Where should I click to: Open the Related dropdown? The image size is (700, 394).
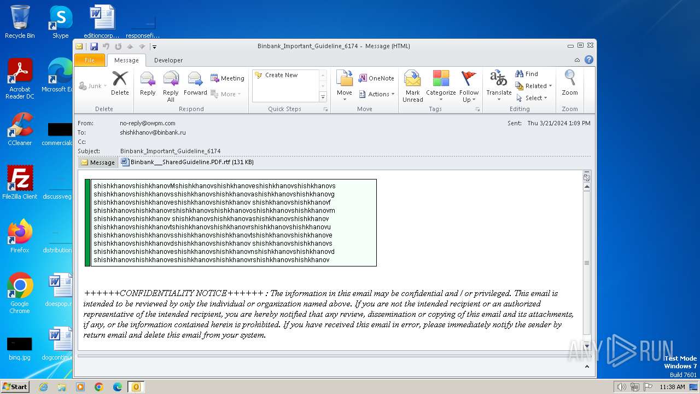click(534, 86)
